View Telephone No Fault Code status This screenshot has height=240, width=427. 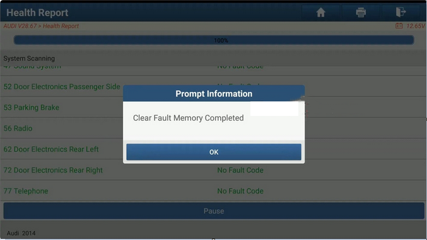tap(240, 191)
